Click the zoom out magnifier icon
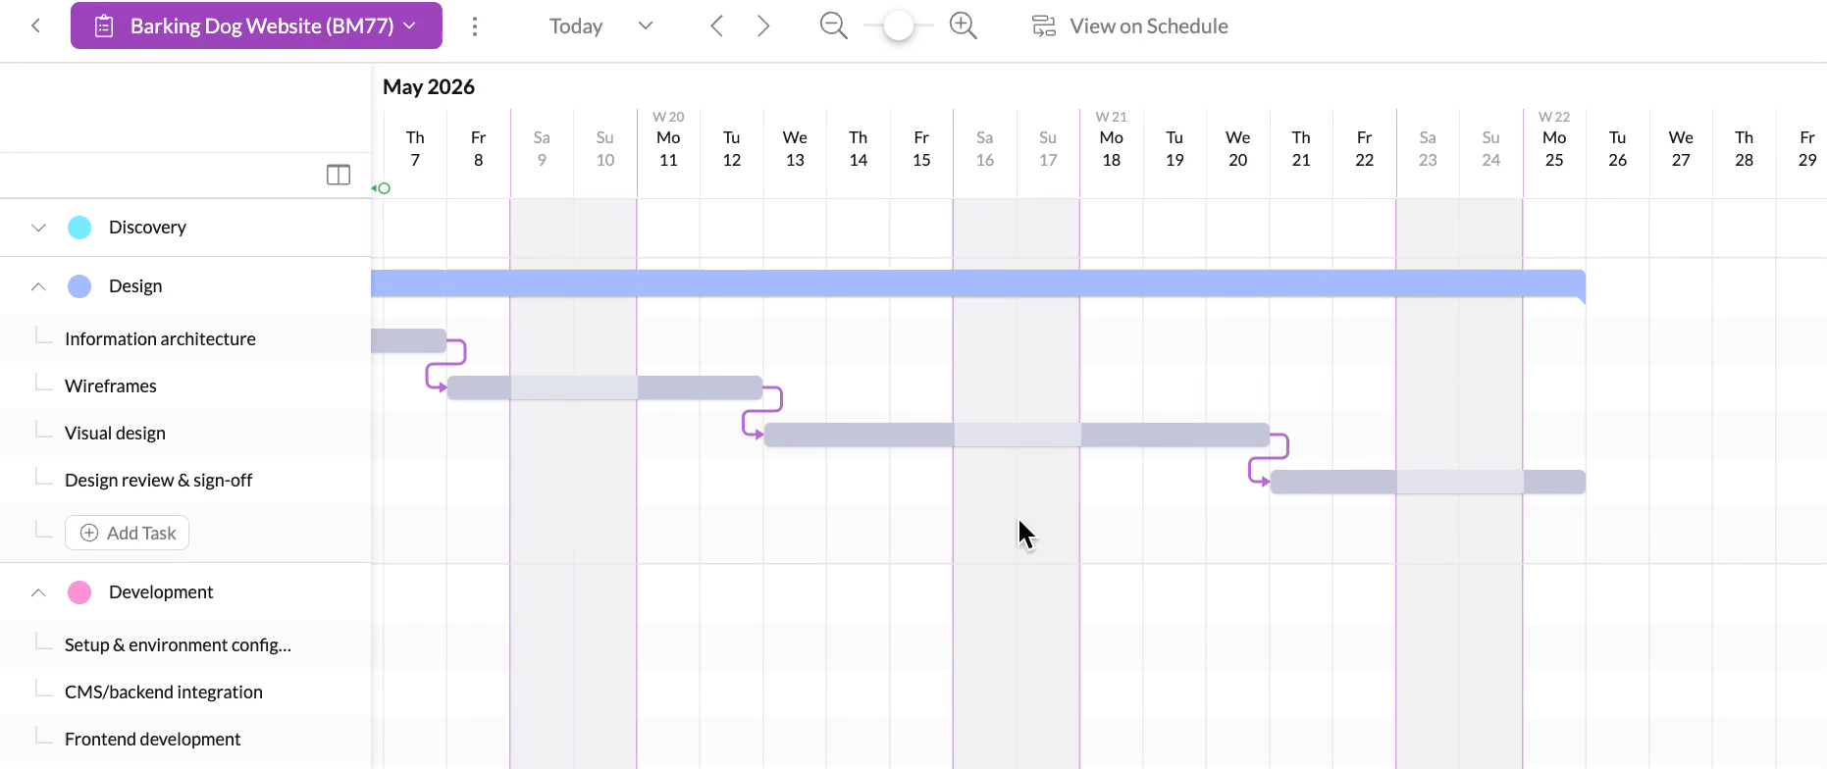Screen dimensions: 1827x769 point(833,26)
